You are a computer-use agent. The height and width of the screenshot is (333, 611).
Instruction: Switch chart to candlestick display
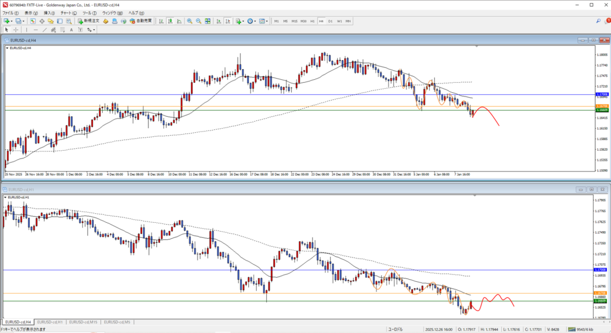(169, 21)
